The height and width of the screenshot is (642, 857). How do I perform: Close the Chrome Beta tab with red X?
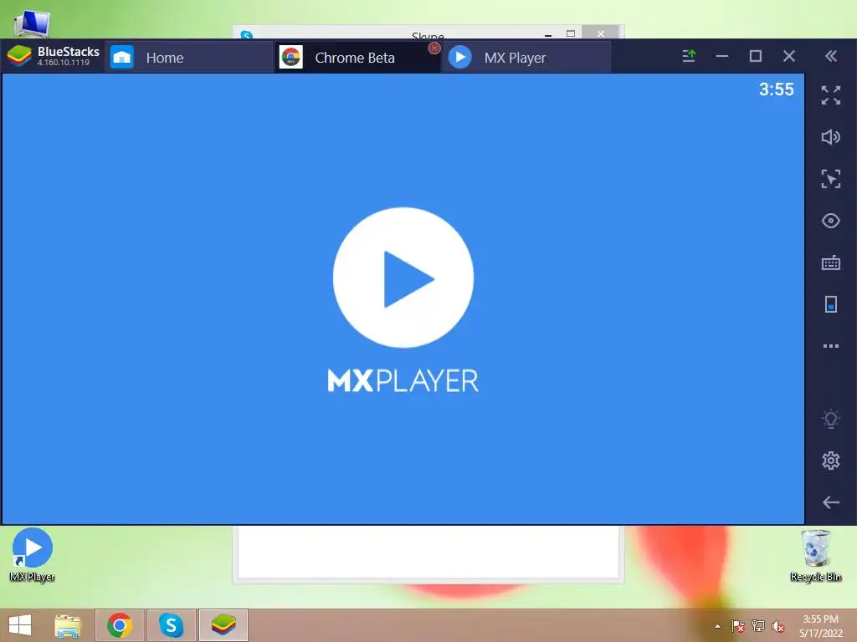coord(434,48)
